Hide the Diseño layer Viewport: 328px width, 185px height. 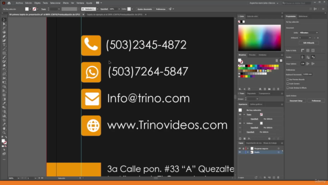pos(240,152)
